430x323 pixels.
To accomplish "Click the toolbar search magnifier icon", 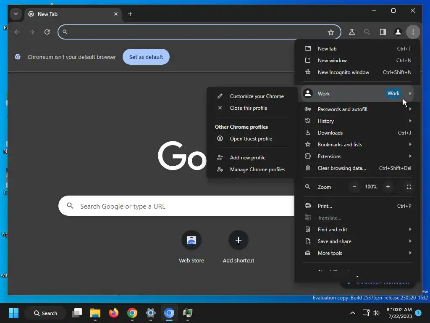I will [367, 32].
